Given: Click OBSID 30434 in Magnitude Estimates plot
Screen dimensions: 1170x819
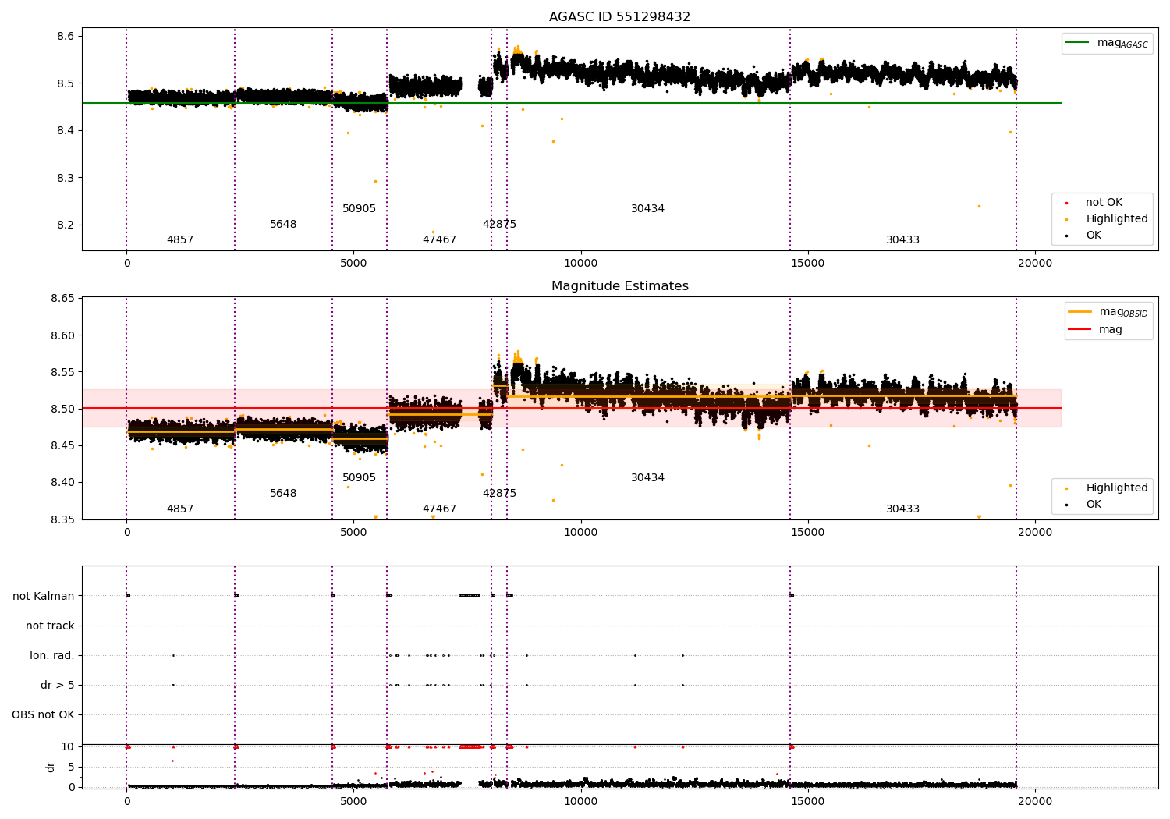Looking at the screenshot, I should click(647, 478).
